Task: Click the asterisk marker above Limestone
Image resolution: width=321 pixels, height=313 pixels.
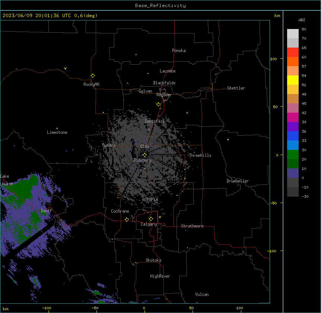Action: click(57, 129)
